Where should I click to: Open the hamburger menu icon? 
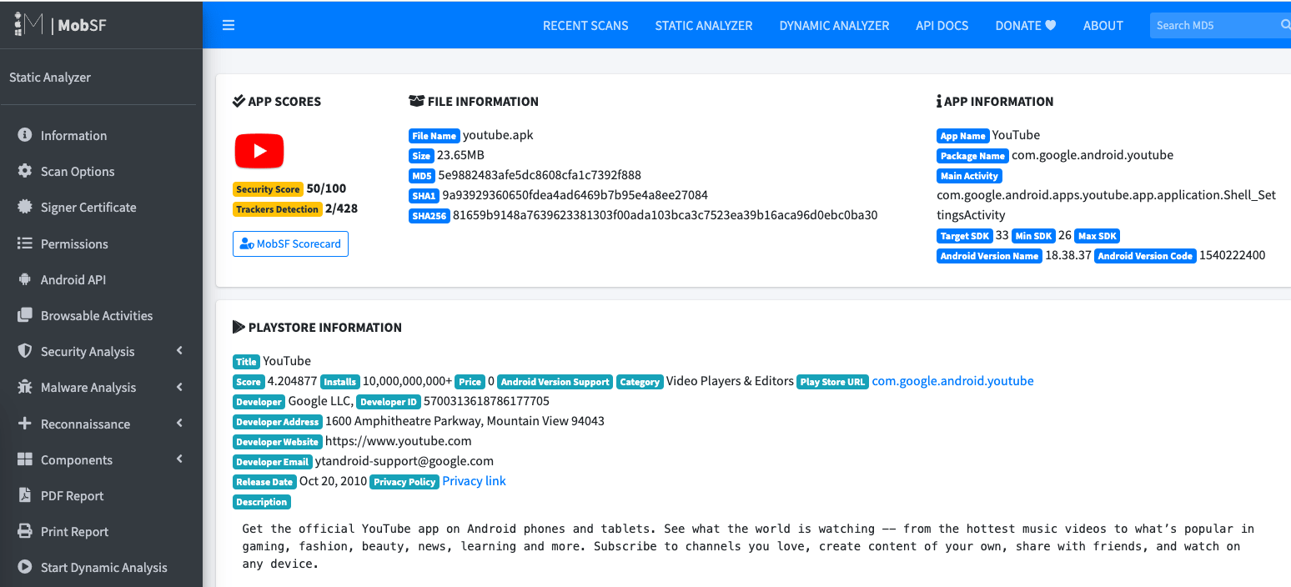(x=229, y=25)
